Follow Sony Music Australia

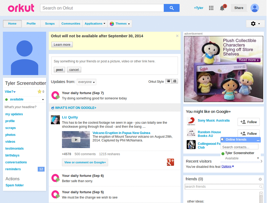click(x=248, y=122)
